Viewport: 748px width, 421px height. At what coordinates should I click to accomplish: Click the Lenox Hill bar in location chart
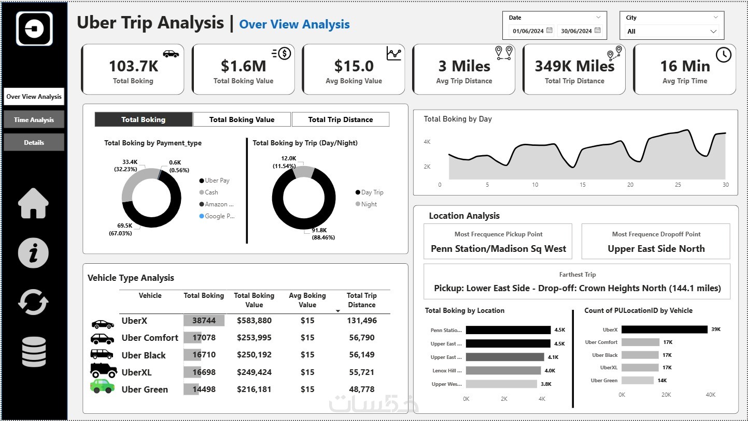(x=503, y=370)
